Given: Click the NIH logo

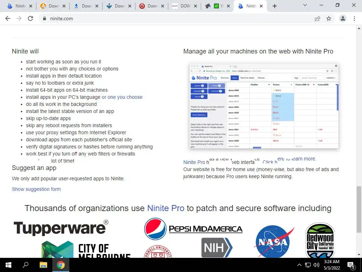Looking at the screenshot, I should 217,248.
